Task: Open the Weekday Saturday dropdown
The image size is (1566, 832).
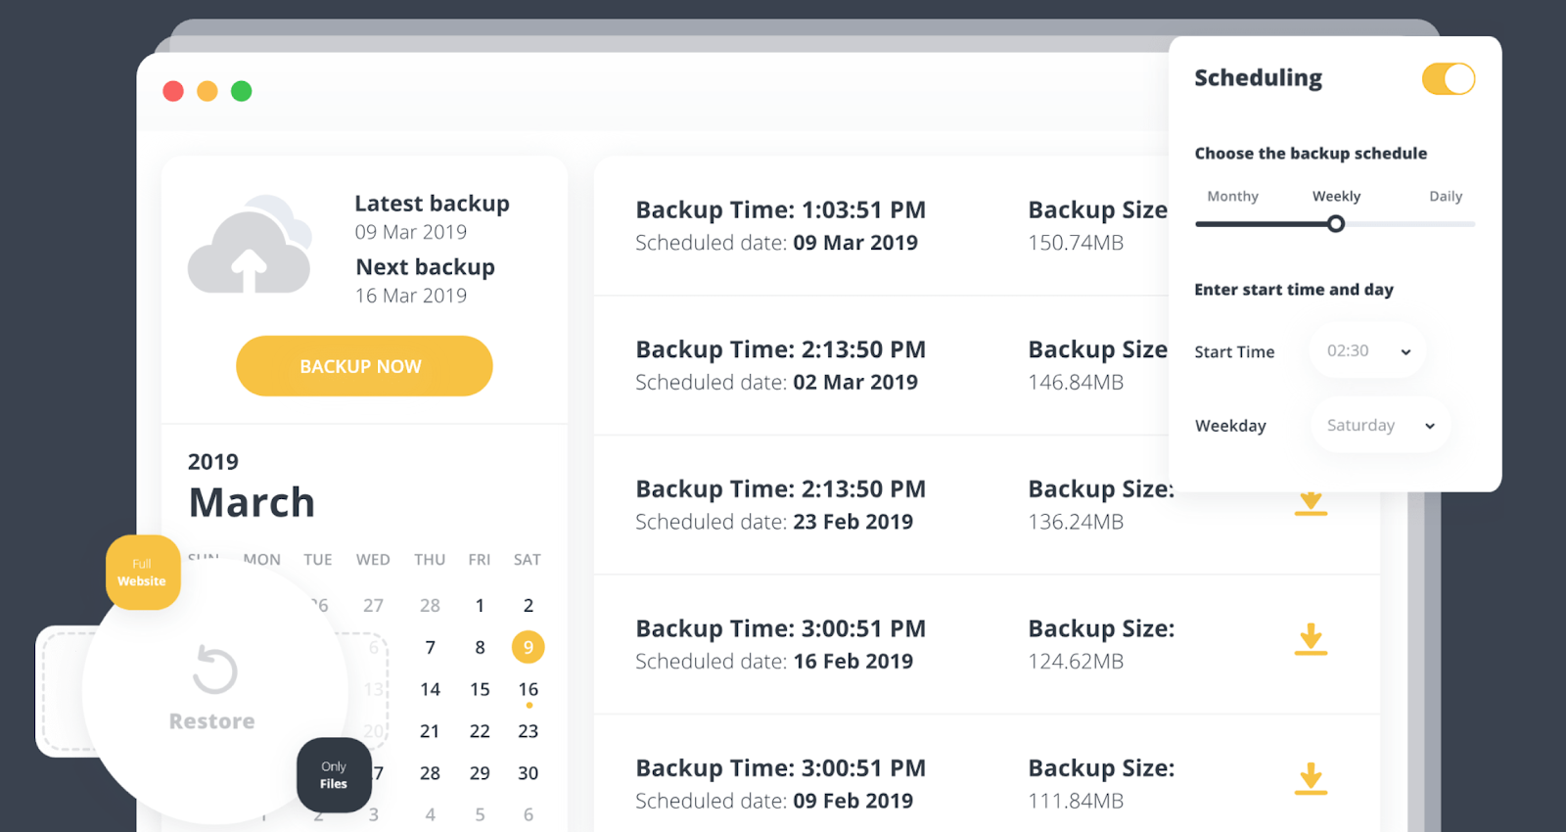Action: tap(1380, 426)
